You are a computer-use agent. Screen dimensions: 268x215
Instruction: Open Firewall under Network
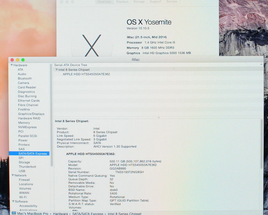(24, 180)
